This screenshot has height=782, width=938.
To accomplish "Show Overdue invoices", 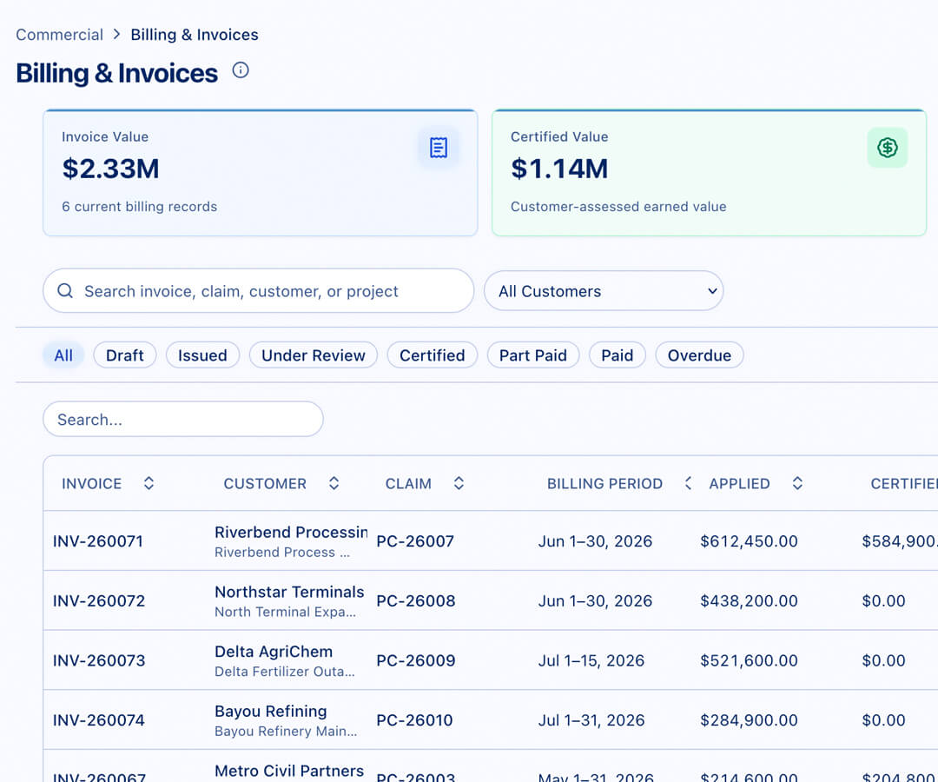I will pyautogui.click(x=699, y=355).
